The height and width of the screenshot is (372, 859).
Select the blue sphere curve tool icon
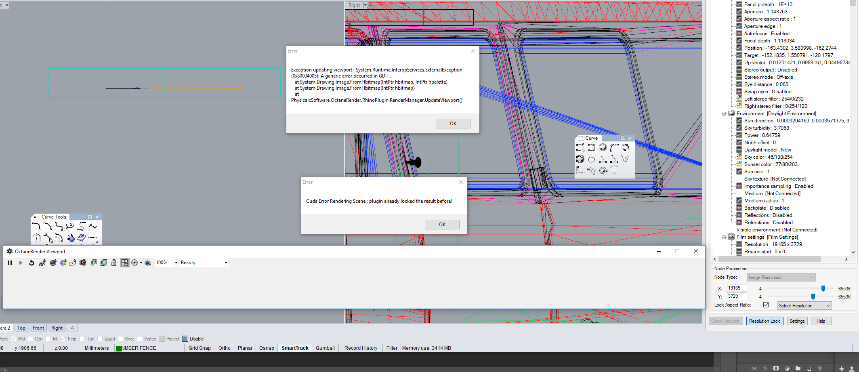pos(71,238)
